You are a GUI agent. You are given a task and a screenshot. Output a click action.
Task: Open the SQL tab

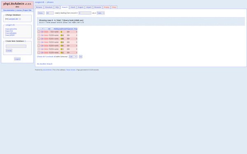[57, 7]
